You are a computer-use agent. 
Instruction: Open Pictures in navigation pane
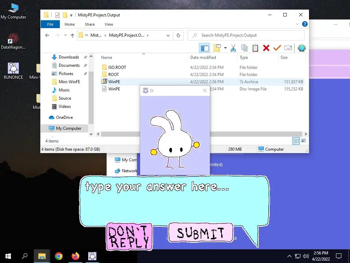click(x=66, y=74)
